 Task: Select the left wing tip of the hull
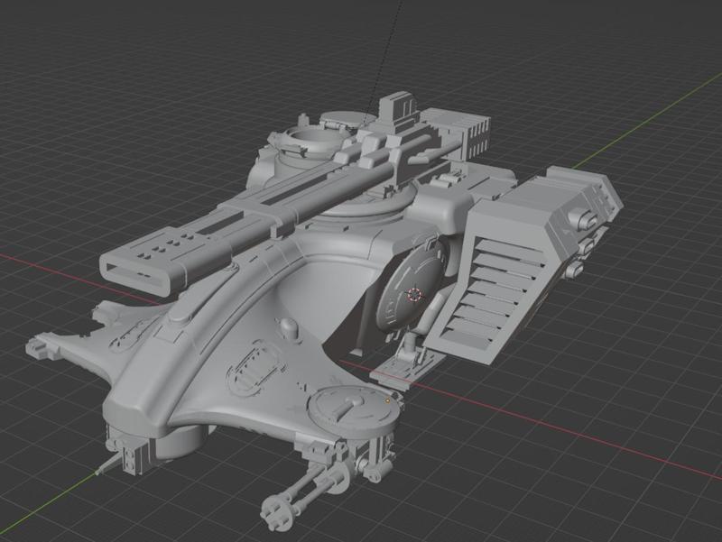pos(41,347)
